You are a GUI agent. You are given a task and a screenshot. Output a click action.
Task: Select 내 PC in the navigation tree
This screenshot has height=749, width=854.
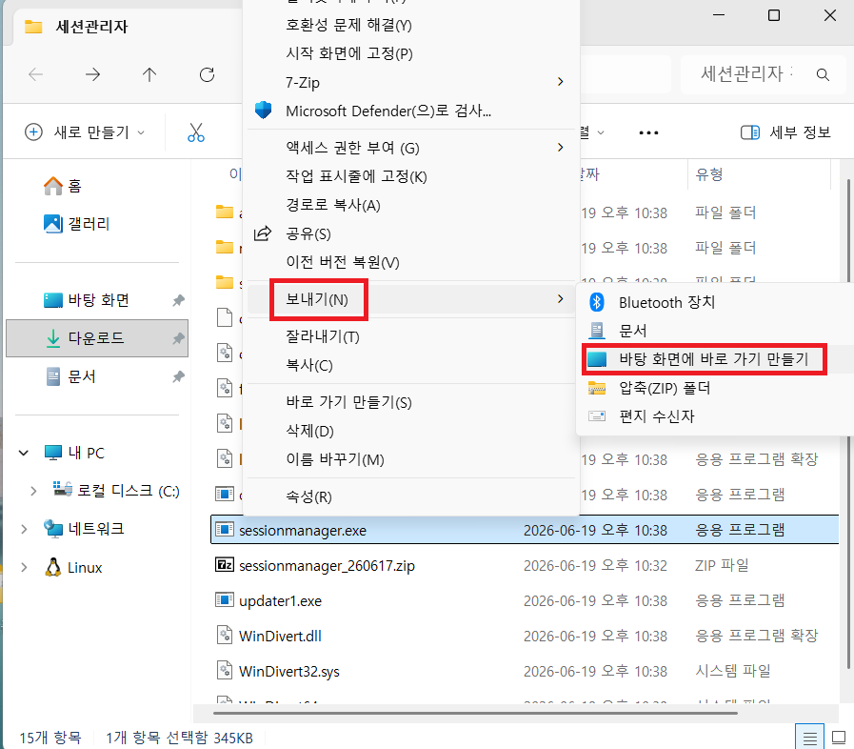coord(74,453)
